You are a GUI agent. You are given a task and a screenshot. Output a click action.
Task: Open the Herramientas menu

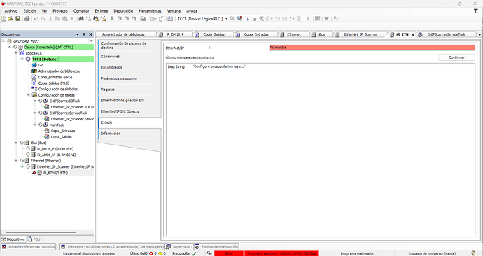point(150,11)
